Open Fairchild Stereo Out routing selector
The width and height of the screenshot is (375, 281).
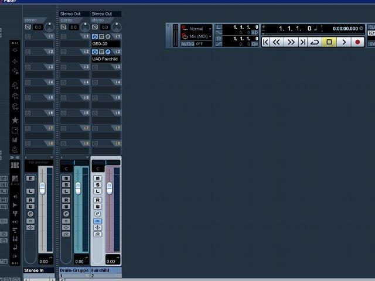(x=106, y=14)
